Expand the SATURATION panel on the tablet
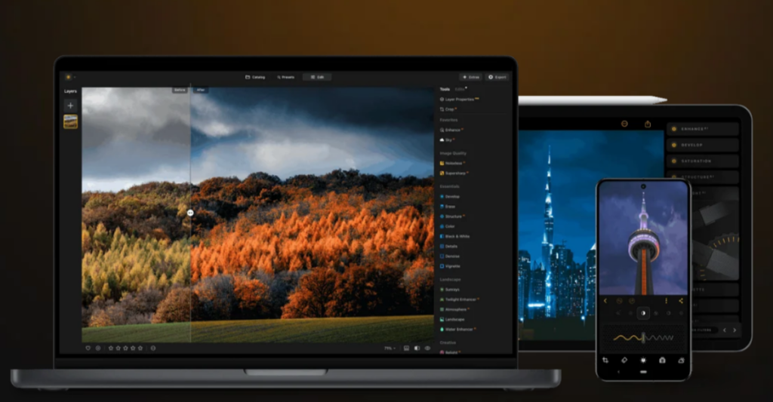 (x=703, y=161)
